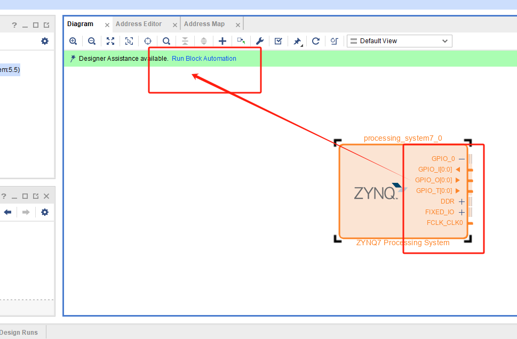The height and width of the screenshot is (339, 517).
Task: Click the Collapse All icon
Action: click(x=185, y=41)
